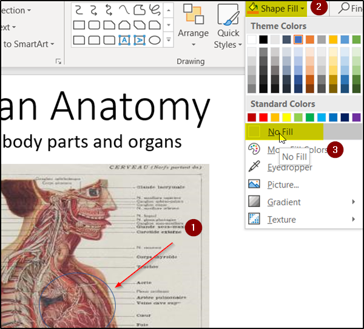364x329 pixels.
Task: Select the plain rectangle shape
Action: (79, 25)
